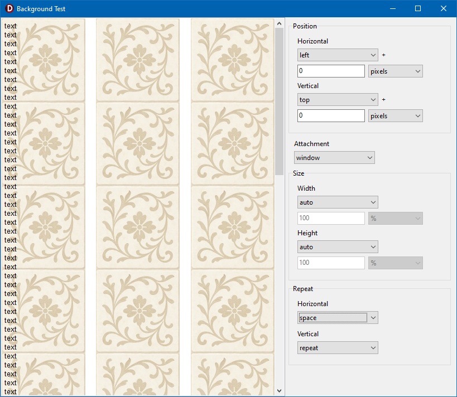The height and width of the screenshot is (397, 457).
Task: Click the Horizontal position offset input field
Action: coord(331,71)
